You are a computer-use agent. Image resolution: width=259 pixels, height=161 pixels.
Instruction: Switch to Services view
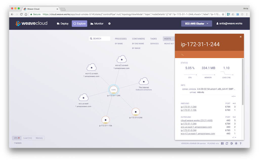pyautogui.click(x=155, y=44)
